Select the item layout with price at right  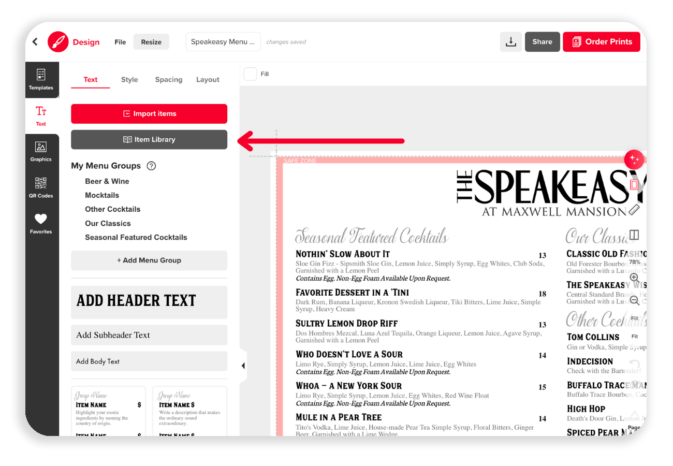pyautogui.click(x=108, y=412)
